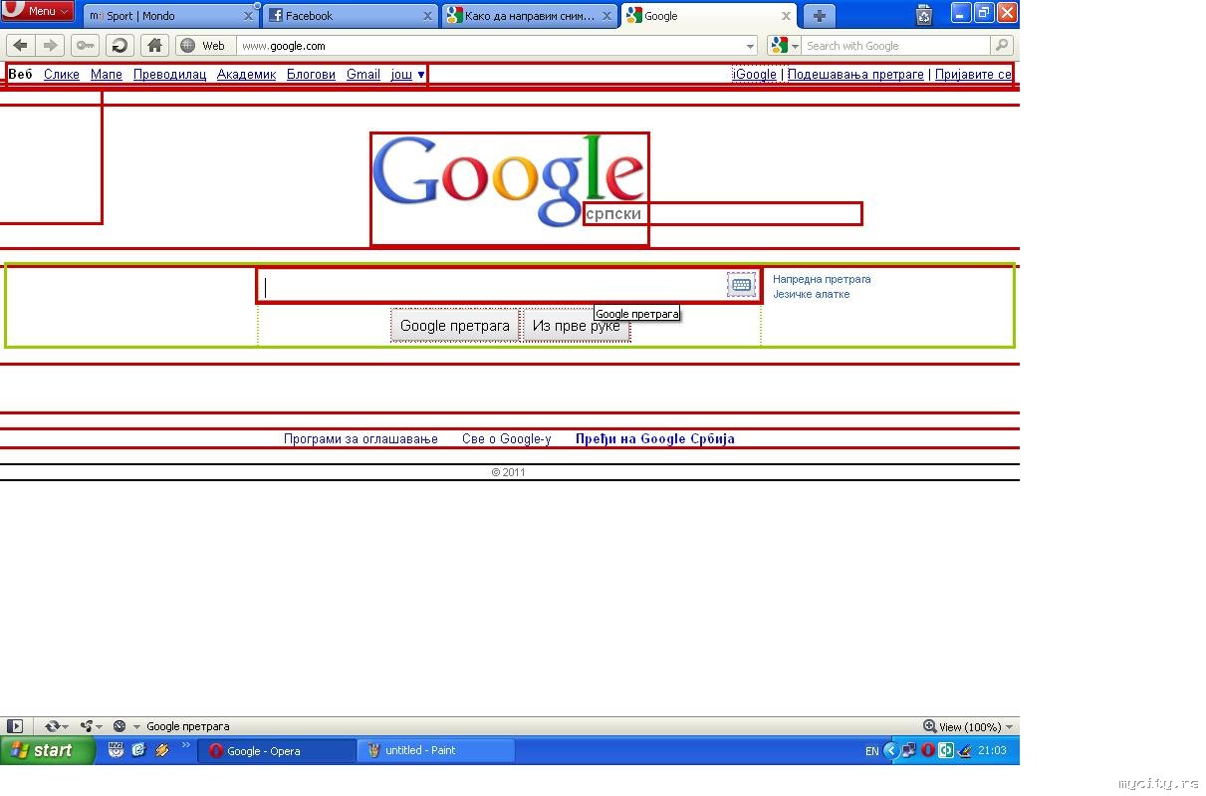This screenshot has height=796, width=1206.
Task: Open the Академик link
Action: [246, 75]
